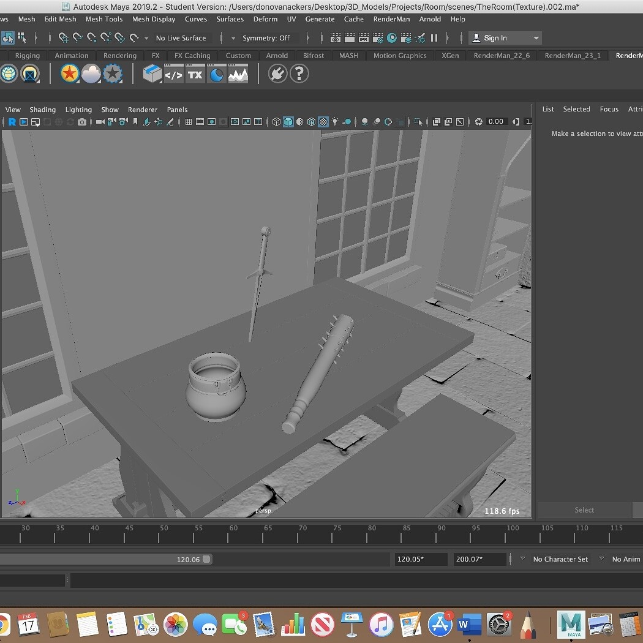Open the RenderMan render icon in the shelf
The width and height of the screenshot is (643, 643).
click(9, 73)
